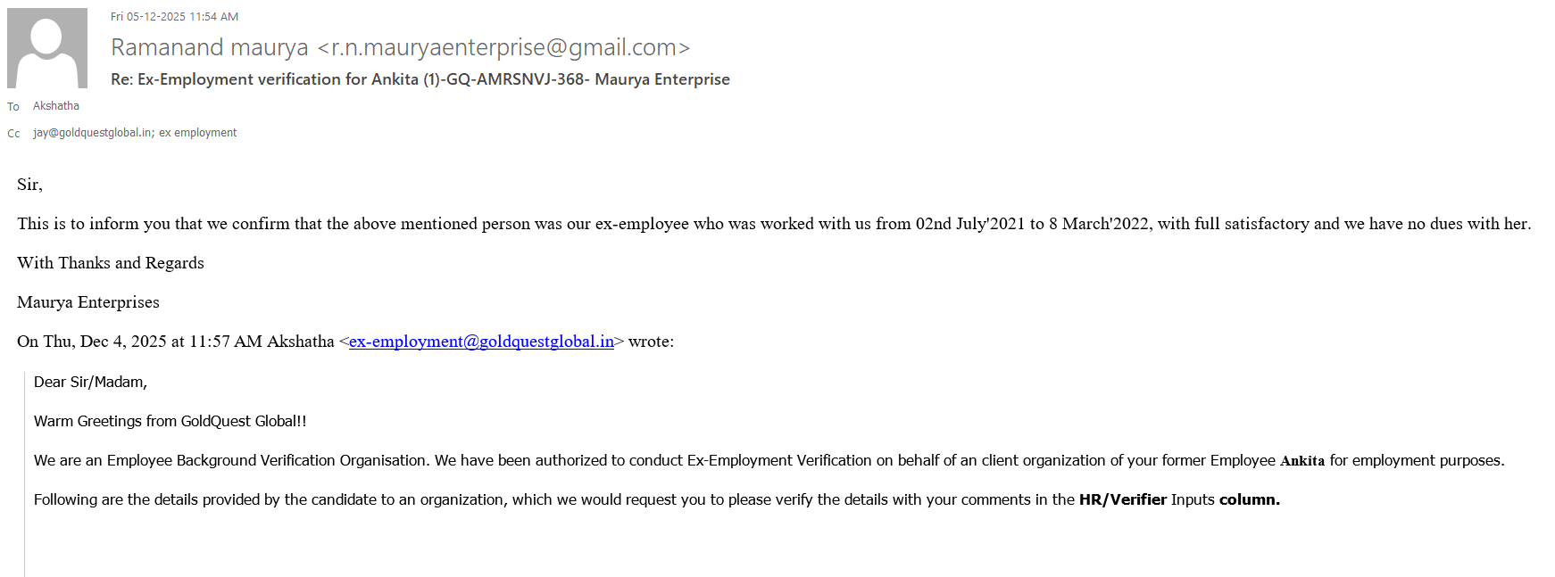Image resolution: width=1555 pixels, height=577 pixels.
Task: Open recipient Akshatha in To field
Action: [x=56, y=106]
